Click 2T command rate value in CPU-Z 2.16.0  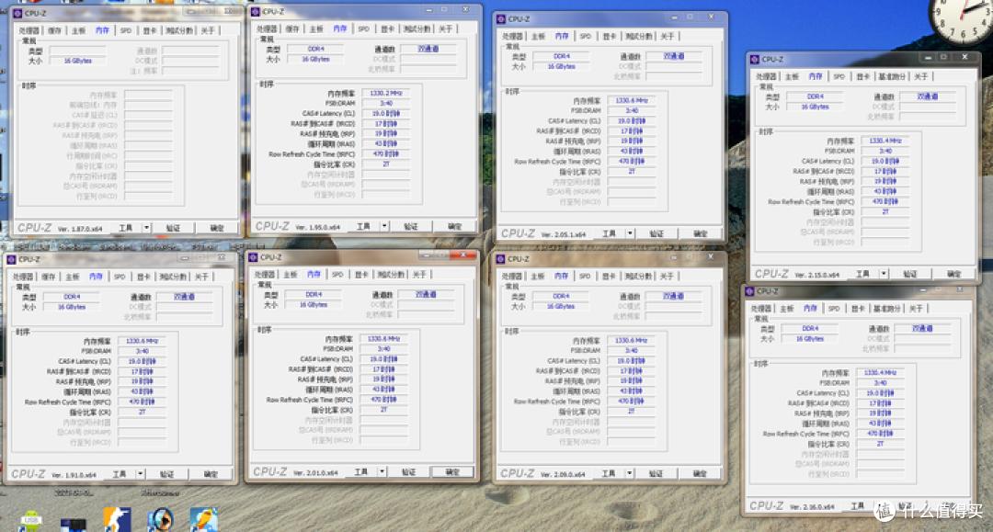point(880,444)
